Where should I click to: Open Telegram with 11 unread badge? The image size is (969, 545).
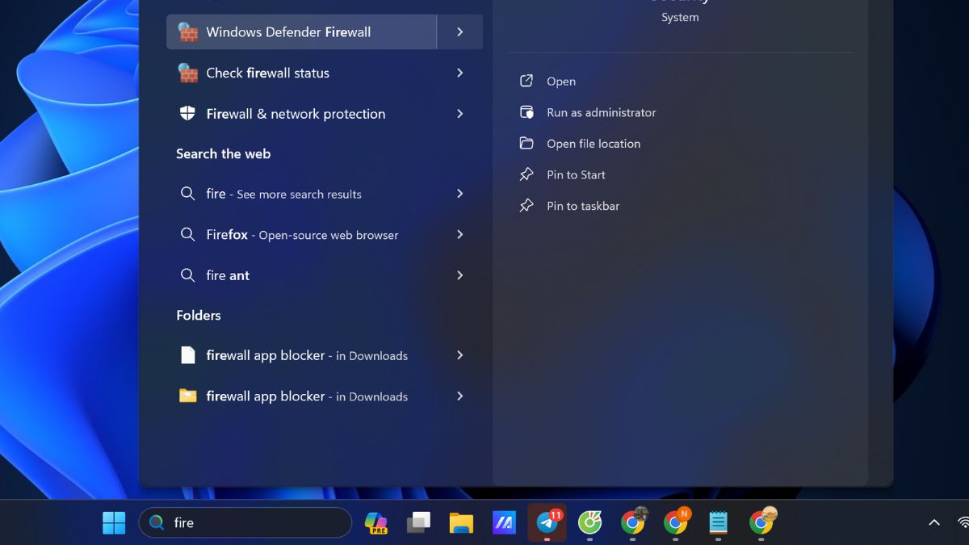pos(547,522)
